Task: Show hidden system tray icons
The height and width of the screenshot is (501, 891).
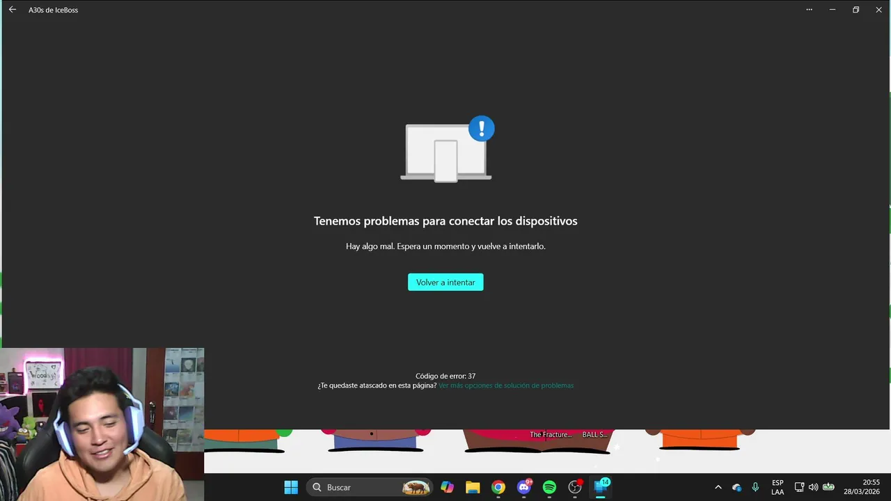Action: click(718, 487)
